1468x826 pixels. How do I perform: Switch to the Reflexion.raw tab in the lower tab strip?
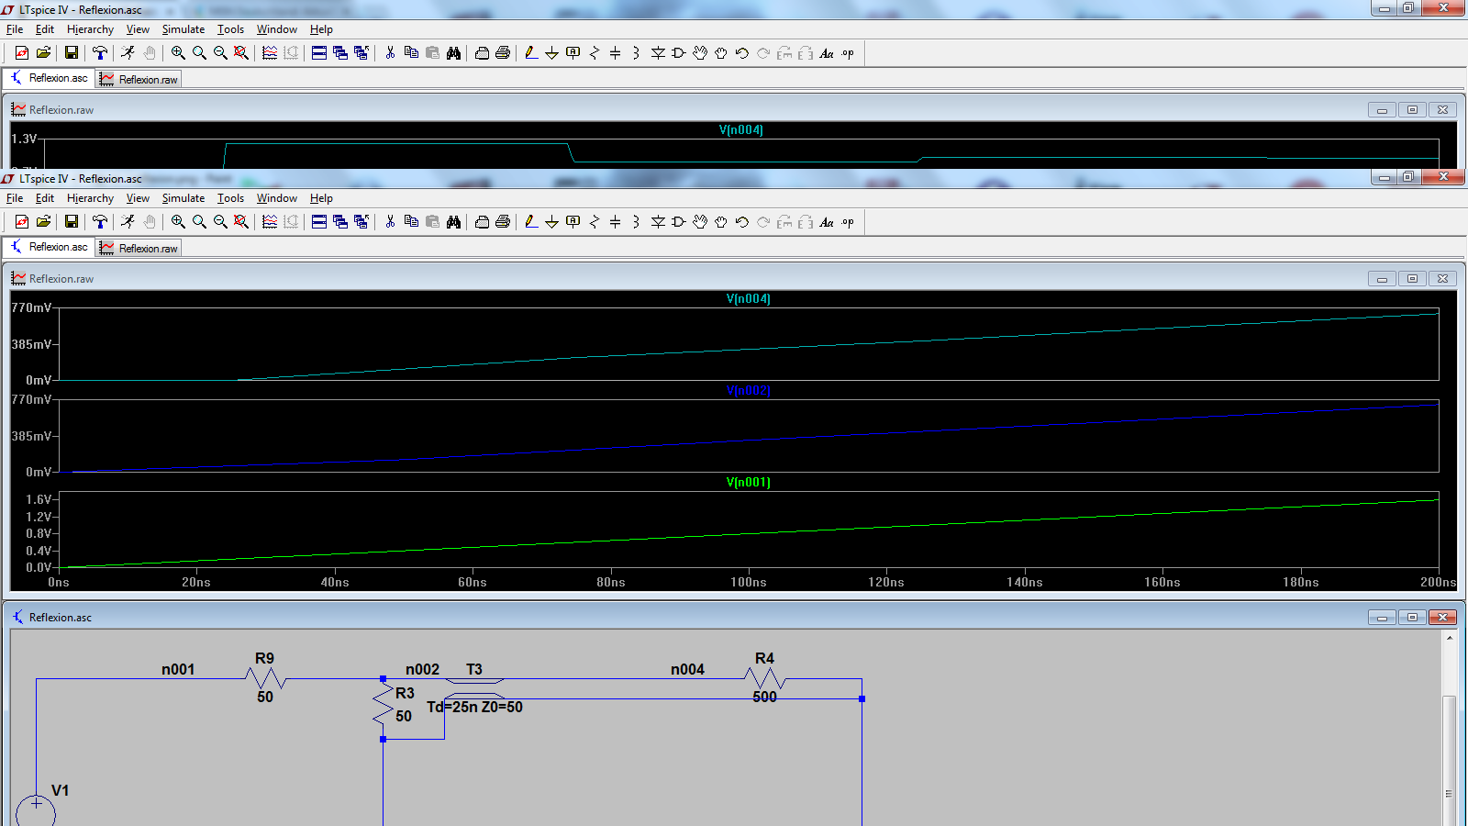pyautogui.click(x=139, y=249)
